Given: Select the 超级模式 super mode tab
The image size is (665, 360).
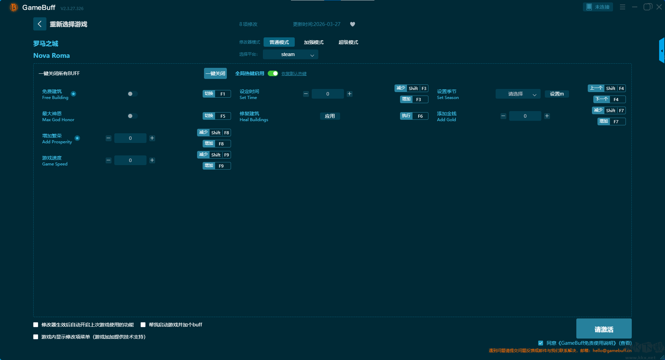Looking at the screenshot, I should (x=348, y=42).
